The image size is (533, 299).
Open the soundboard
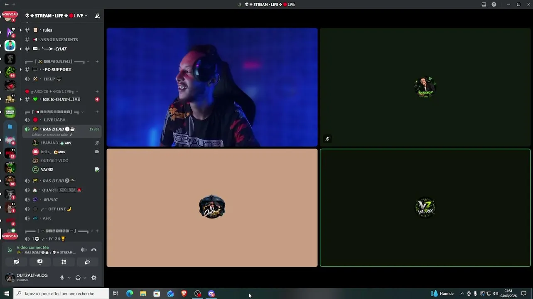tap(87, 262)
